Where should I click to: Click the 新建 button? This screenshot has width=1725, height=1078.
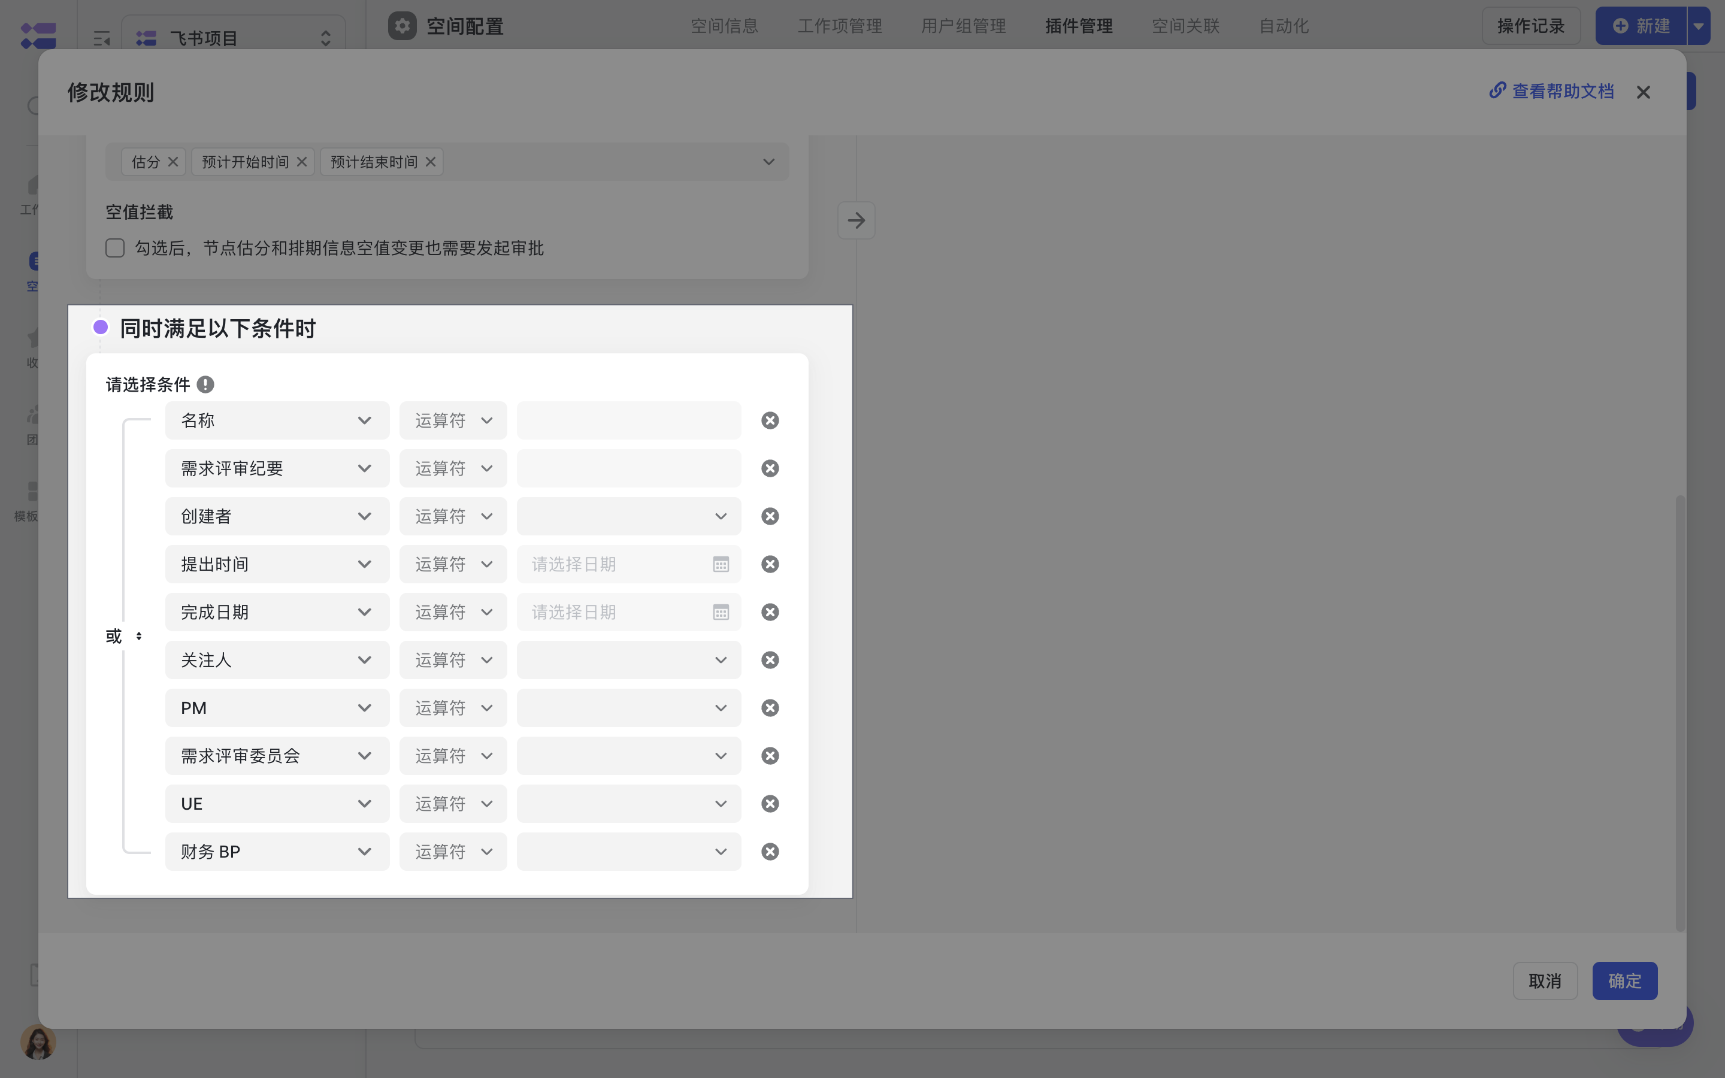point(1641,26)
